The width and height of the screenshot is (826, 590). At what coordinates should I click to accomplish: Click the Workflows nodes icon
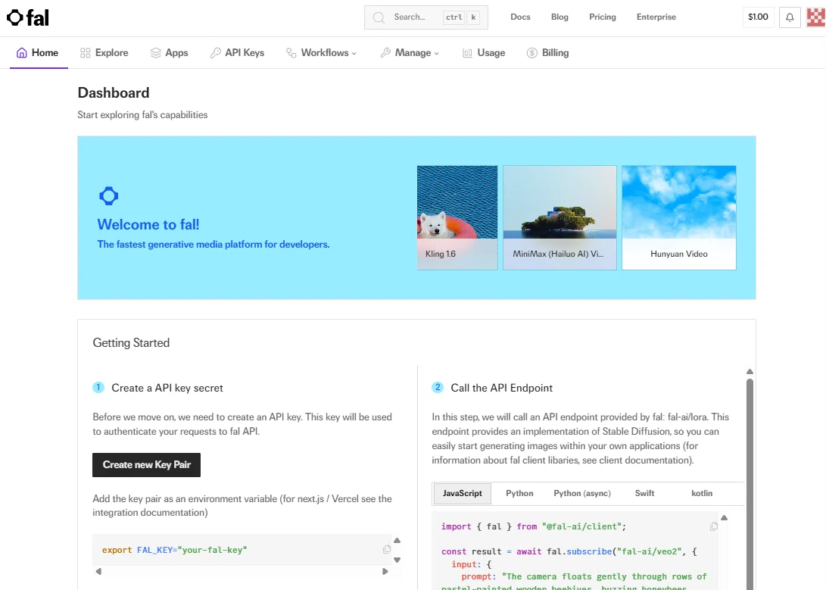(291, 53)
